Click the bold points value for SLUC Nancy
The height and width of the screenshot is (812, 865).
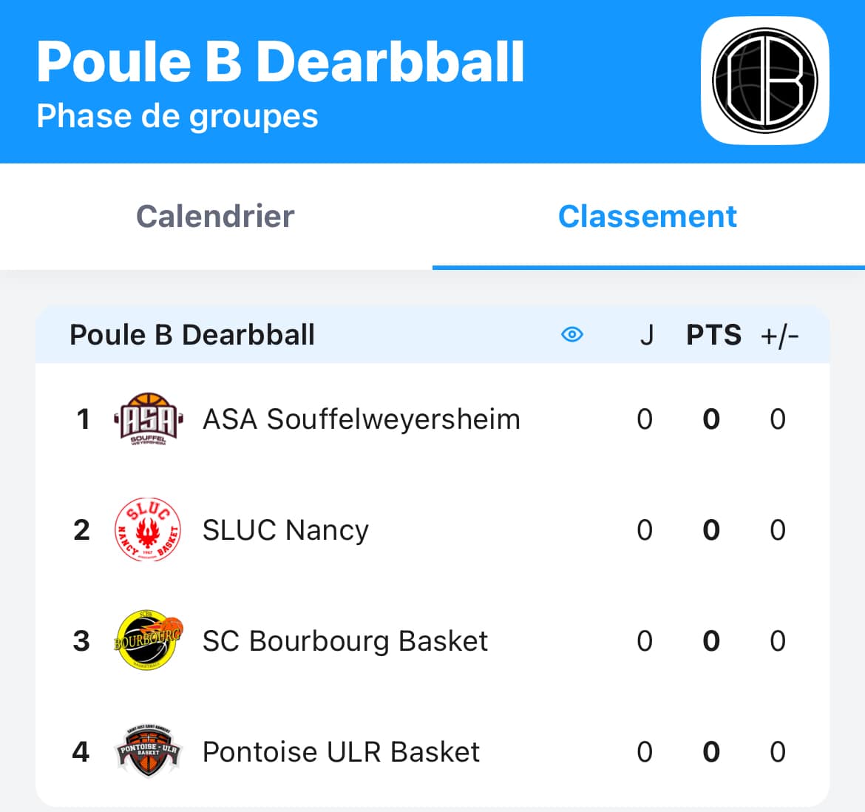[x=711, y=530]
